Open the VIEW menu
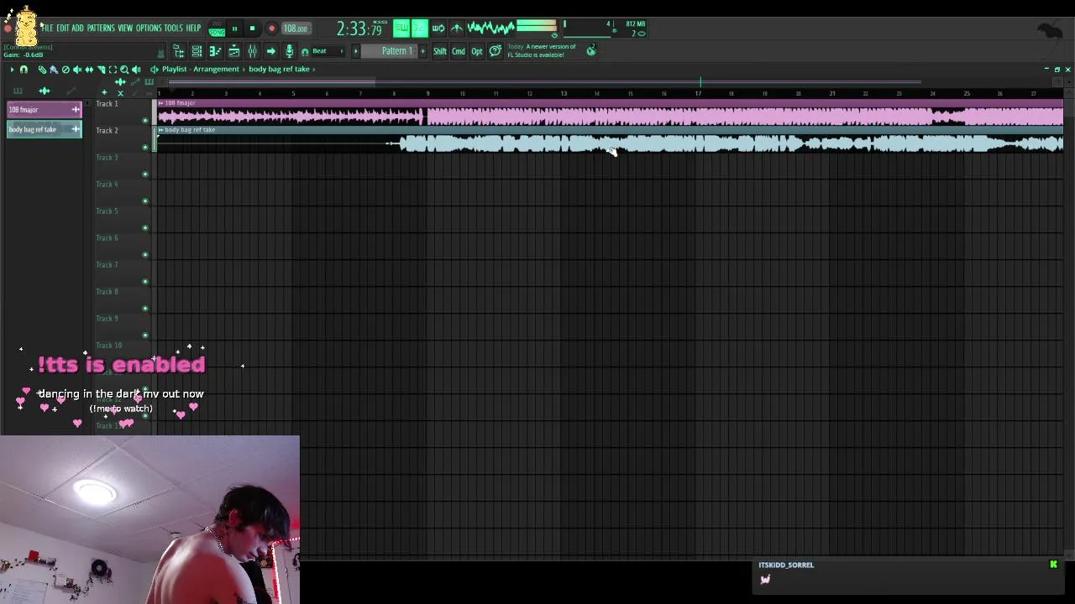Image resolution: width=1075 pixels, height=604 pixels. [x=125, y=28]
